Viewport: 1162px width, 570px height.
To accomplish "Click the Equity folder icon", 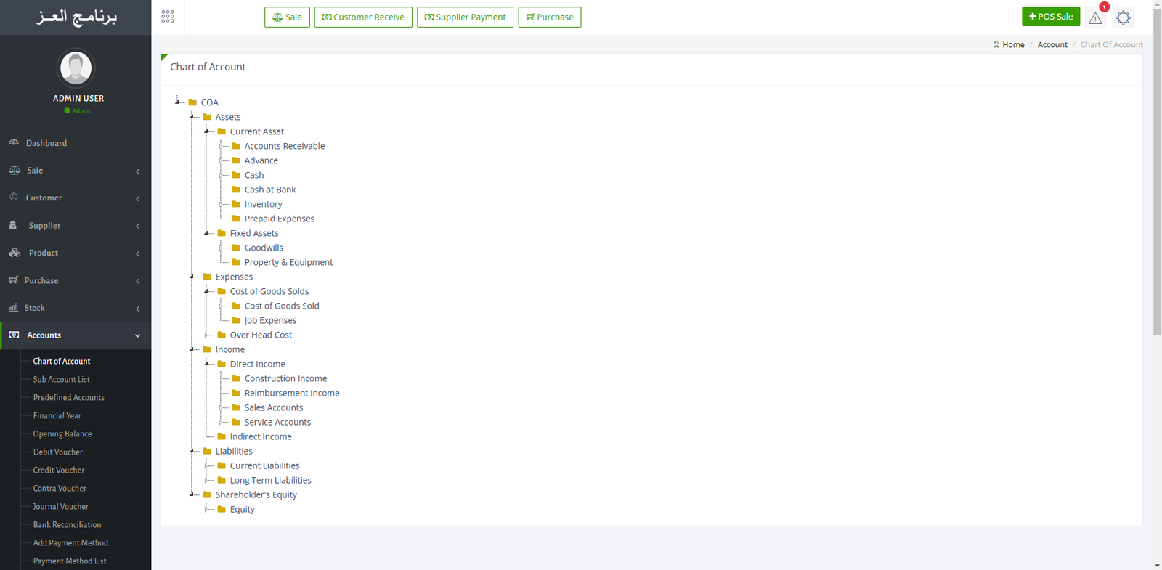I will point(222,509).
